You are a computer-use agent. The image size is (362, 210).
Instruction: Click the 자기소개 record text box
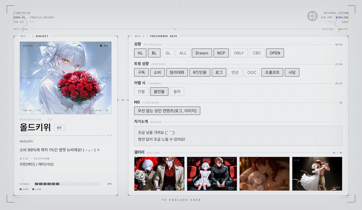tap(238, 136)
